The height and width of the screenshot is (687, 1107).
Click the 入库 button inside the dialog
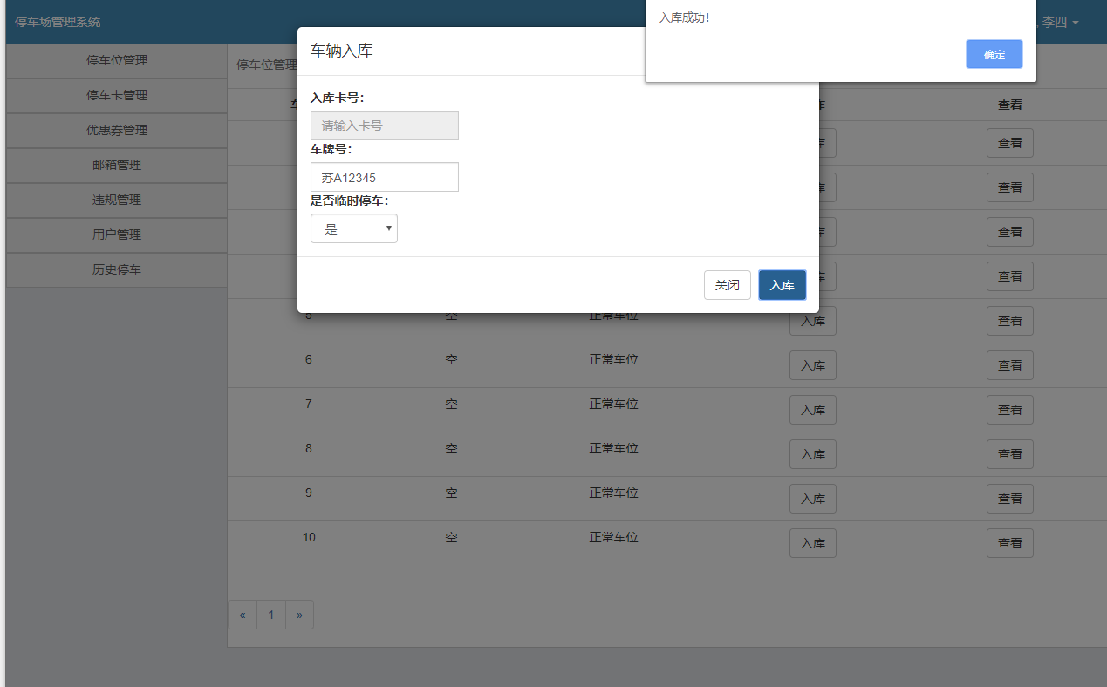(x=782, y=284)
